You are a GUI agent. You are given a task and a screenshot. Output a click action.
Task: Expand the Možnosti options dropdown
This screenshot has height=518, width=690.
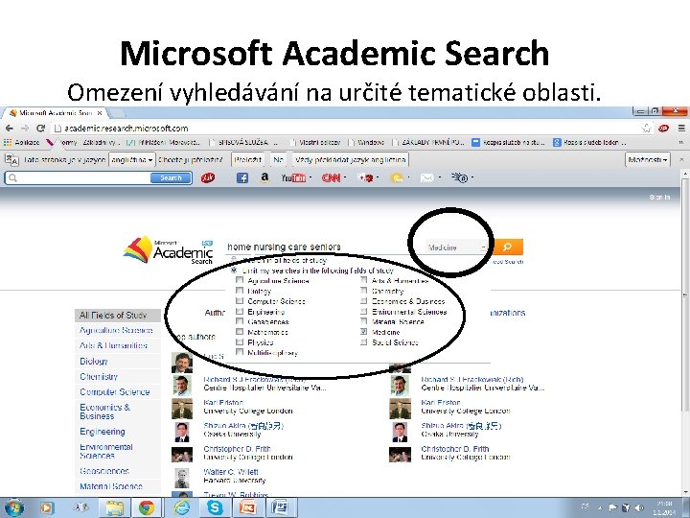[648, 159]
